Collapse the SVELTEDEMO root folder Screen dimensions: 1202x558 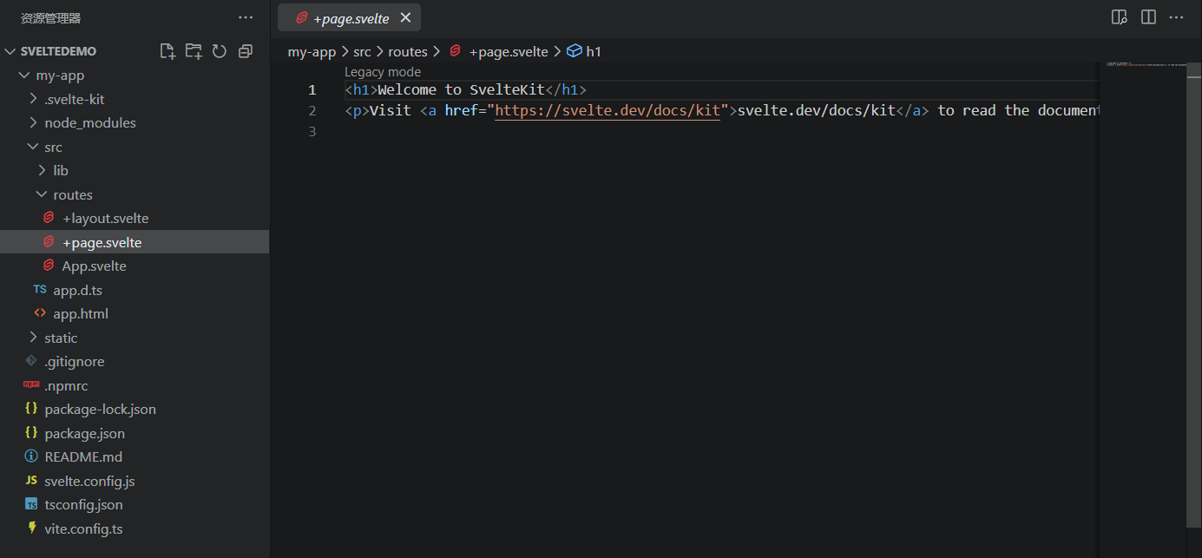point(10,51)
